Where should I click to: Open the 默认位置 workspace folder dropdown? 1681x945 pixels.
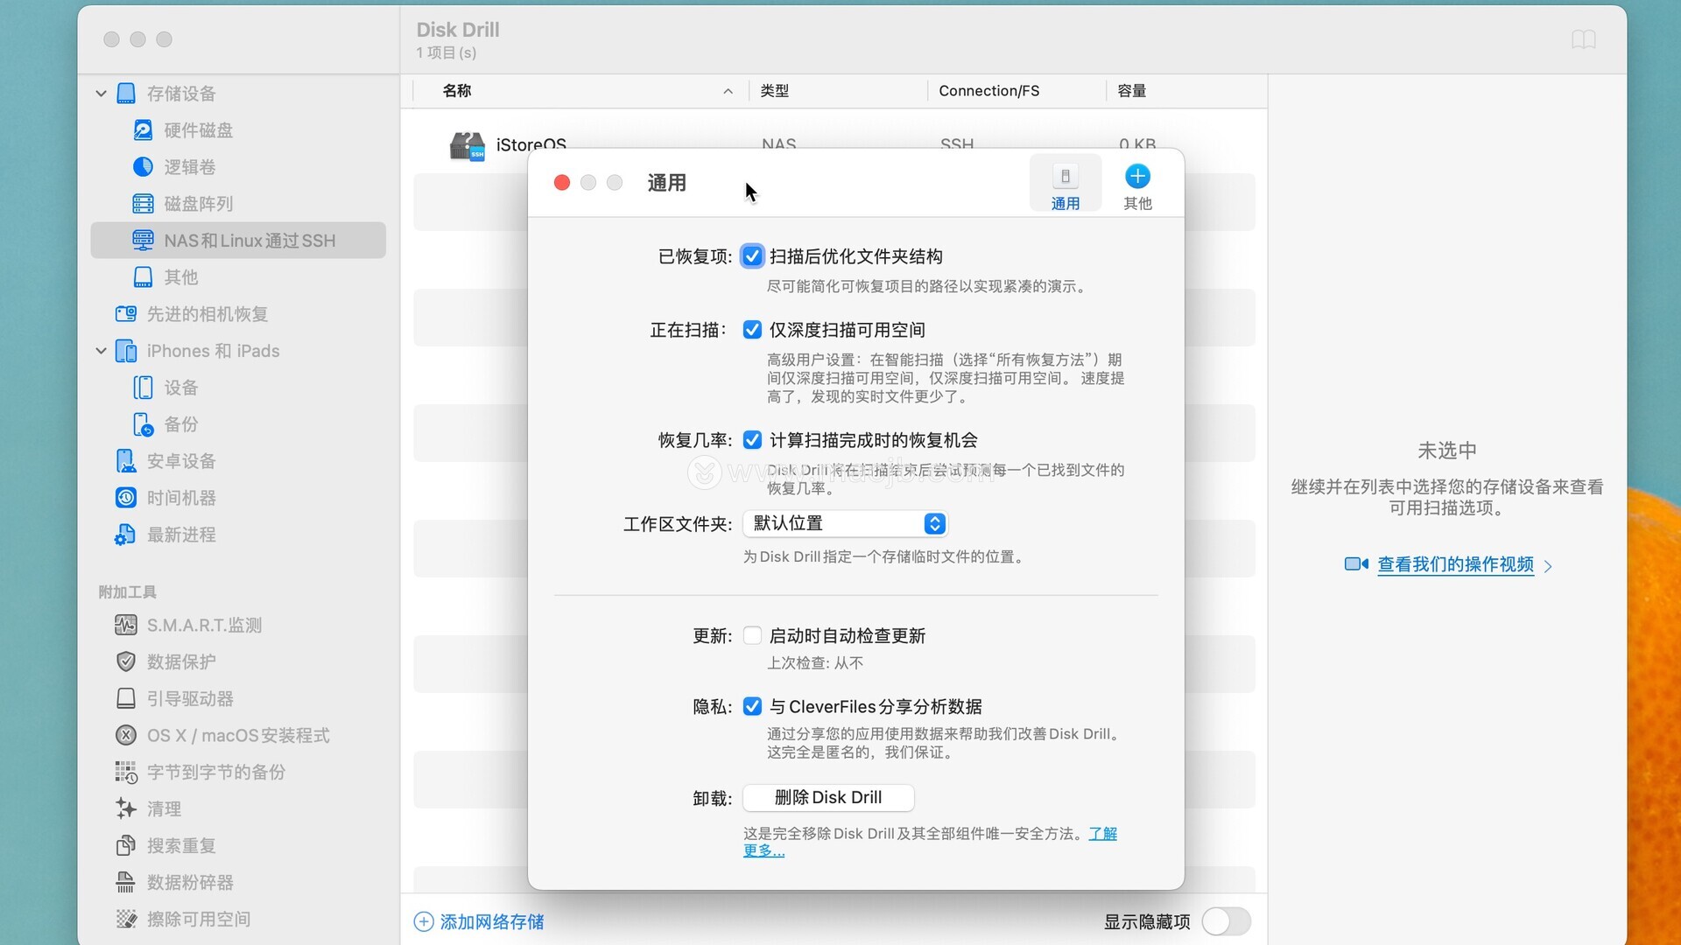[x=846, y=523]
